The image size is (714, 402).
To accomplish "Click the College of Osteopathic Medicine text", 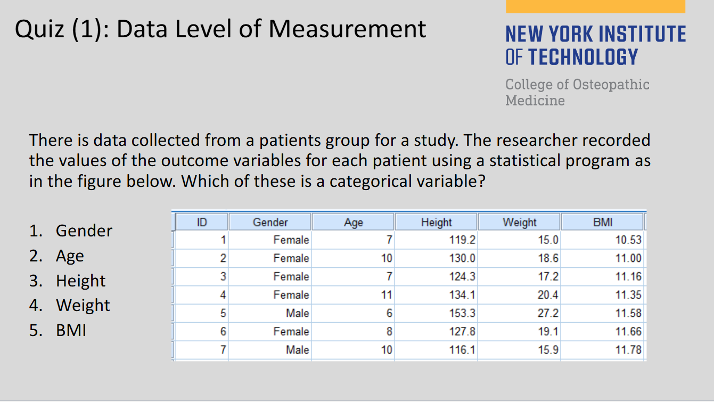I will pyautogui.click(x=577, y=92).
